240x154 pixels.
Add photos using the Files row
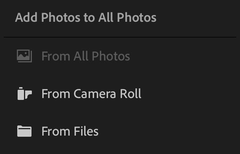tap(120, 131)
